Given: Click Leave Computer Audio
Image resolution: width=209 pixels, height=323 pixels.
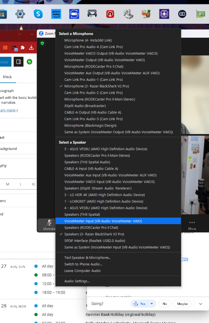Looking at the screenshot, I should pyautogui.click(x=118, y=271).
